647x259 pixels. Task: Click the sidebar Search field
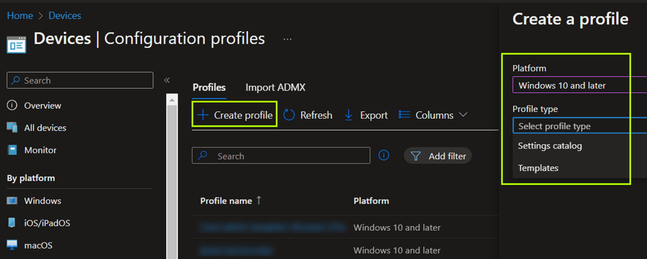point(80,80)
